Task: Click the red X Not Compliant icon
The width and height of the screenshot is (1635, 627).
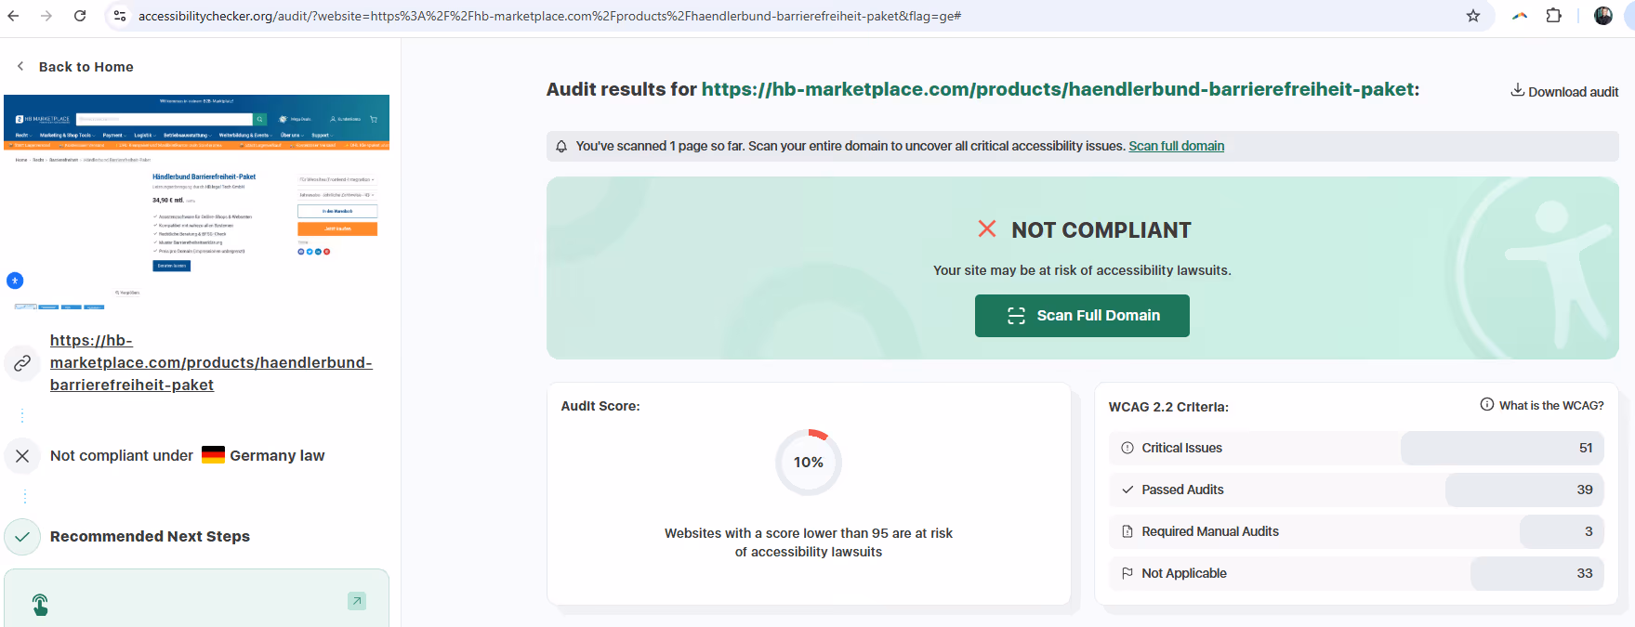Action: point(987,229)
